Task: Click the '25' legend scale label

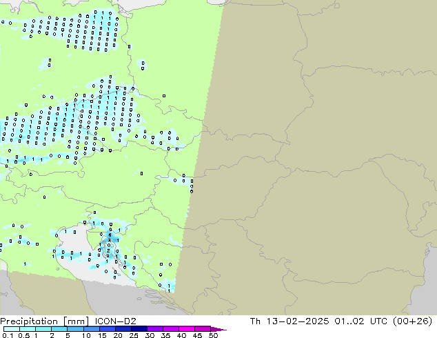Action: click(x=134, y=335)
